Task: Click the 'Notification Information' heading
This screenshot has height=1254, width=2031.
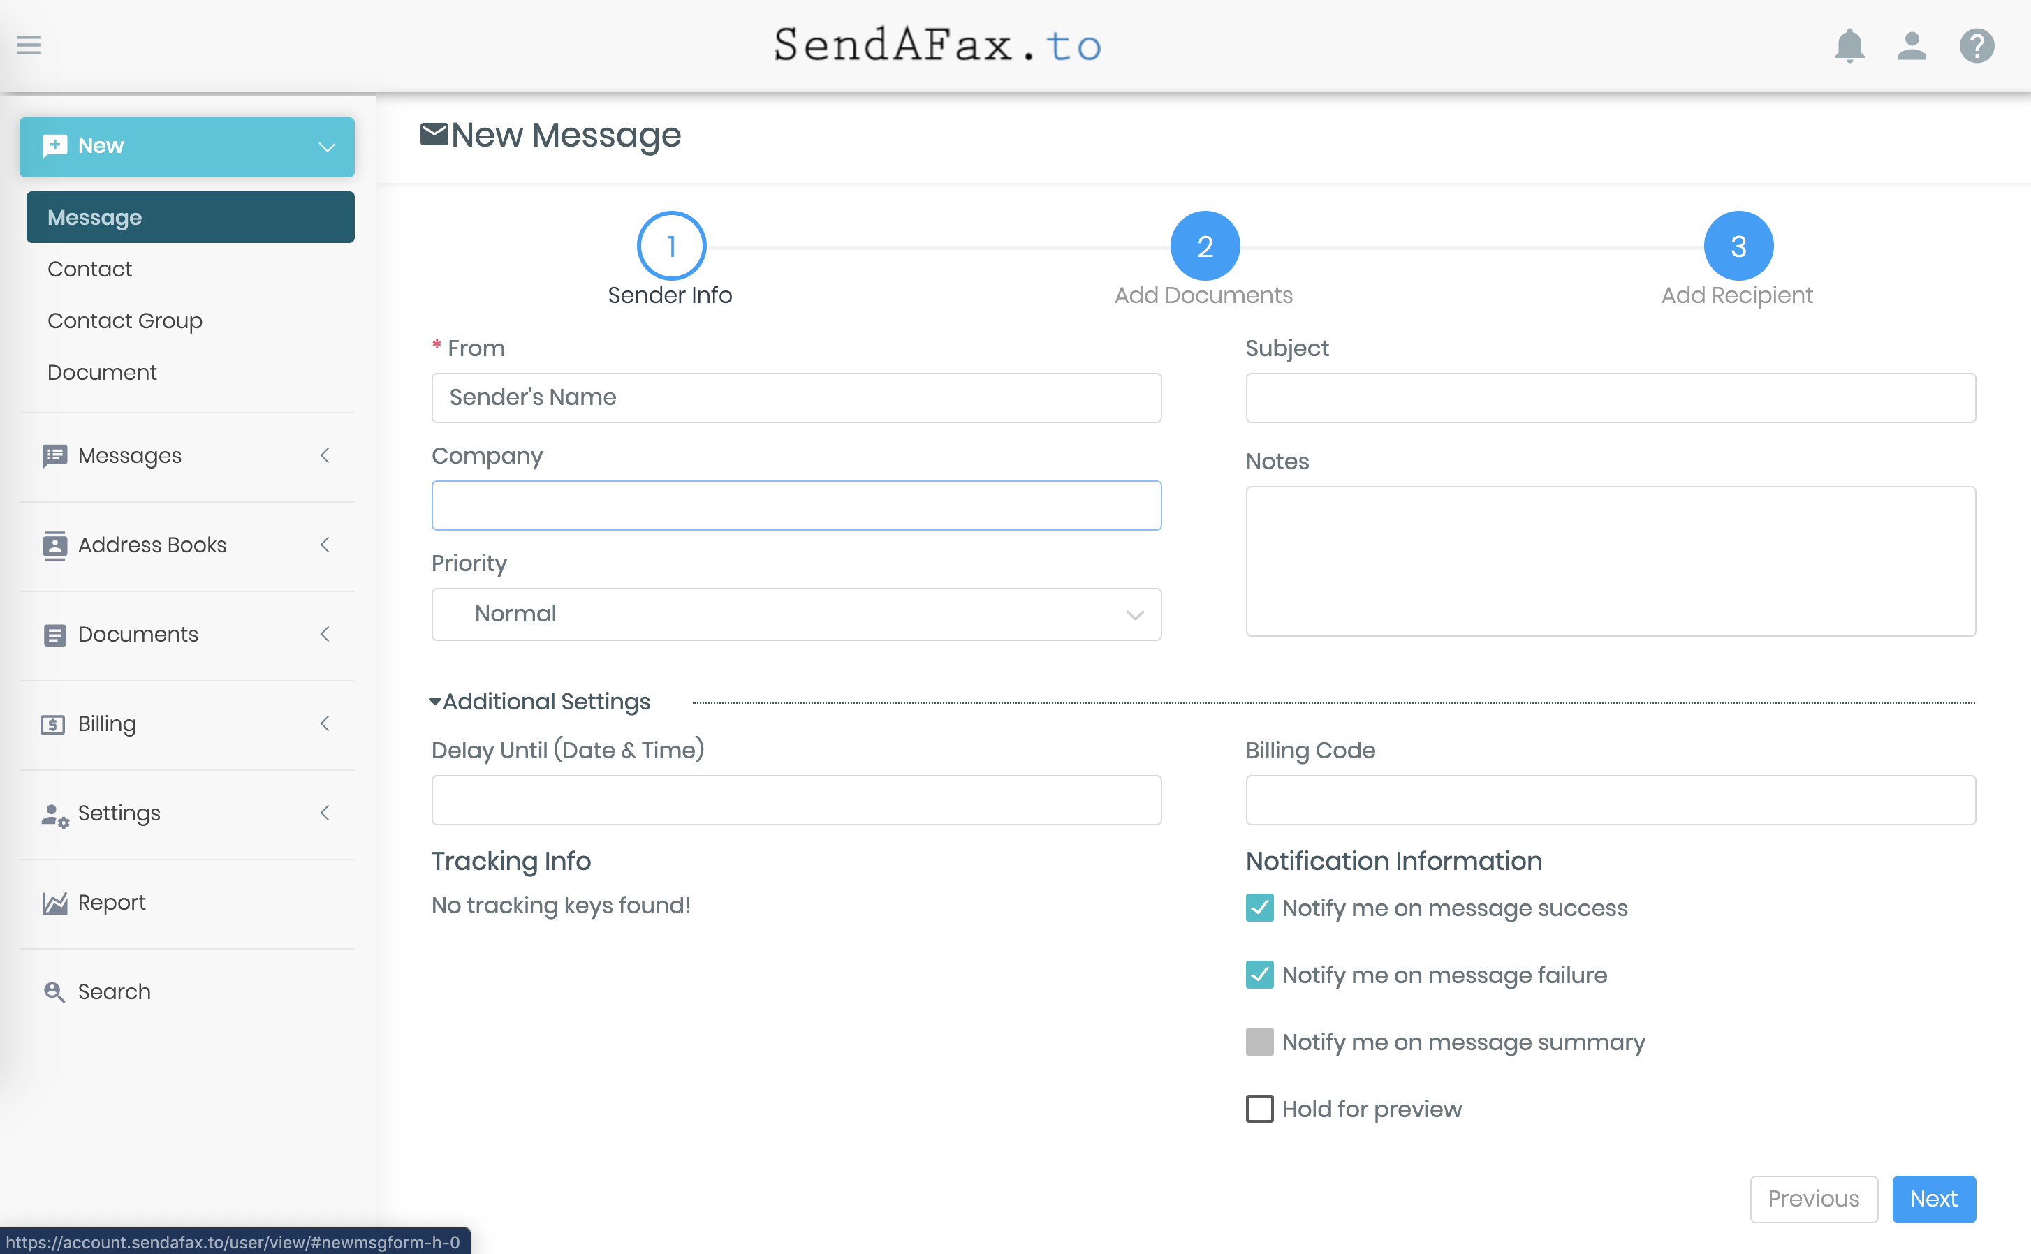Action: tap(1394, 862)
